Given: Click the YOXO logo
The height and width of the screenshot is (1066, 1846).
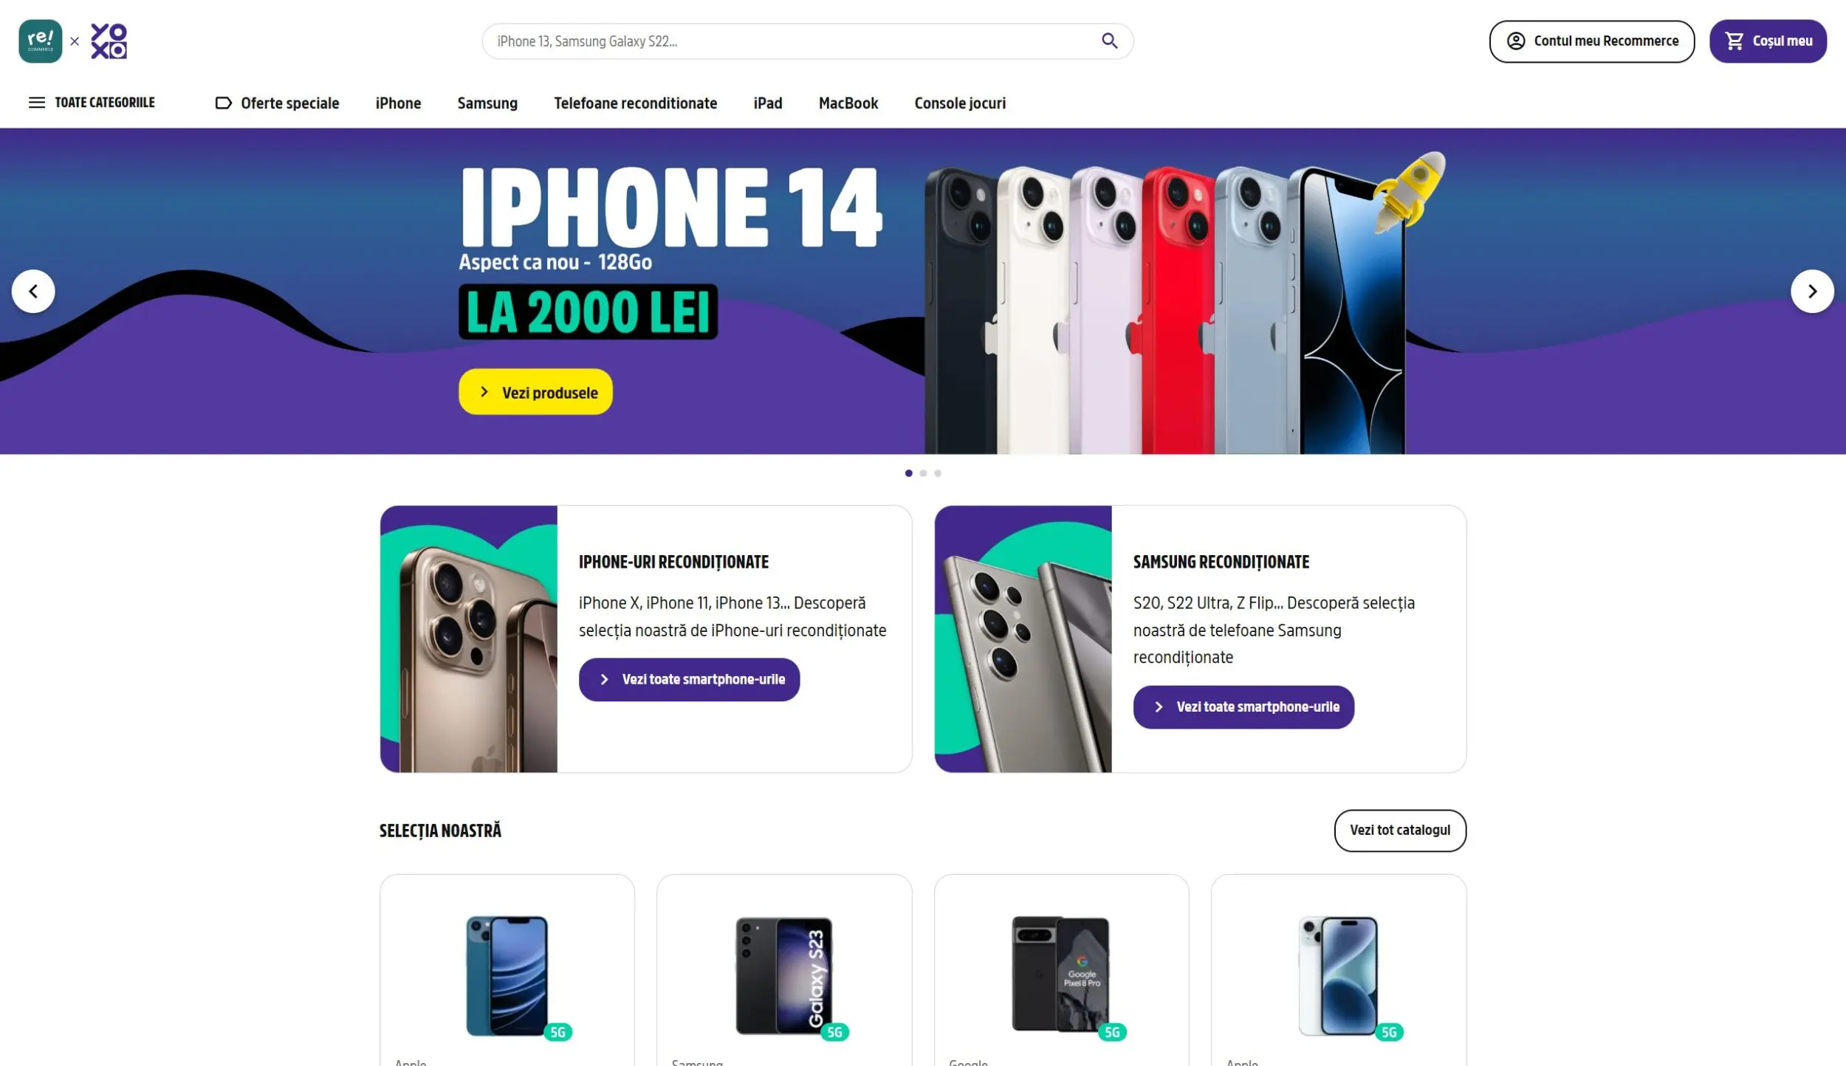Looking at the screenshot, I should click(109, 41).
